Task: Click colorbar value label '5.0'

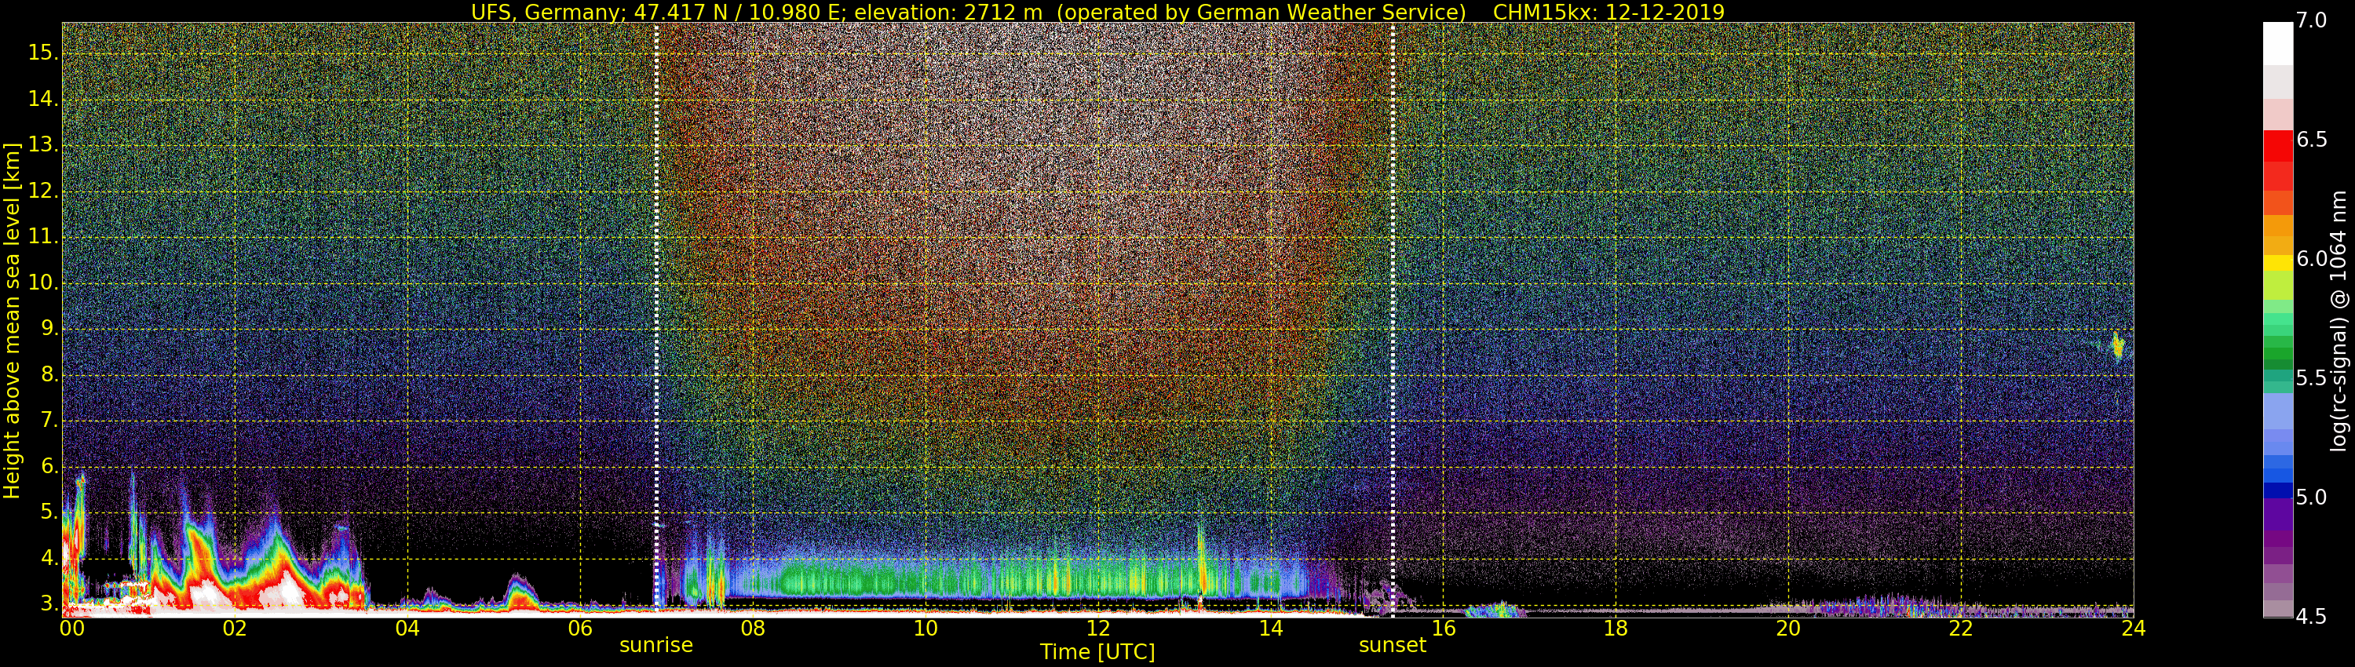Action: [x=2311, y=497]
